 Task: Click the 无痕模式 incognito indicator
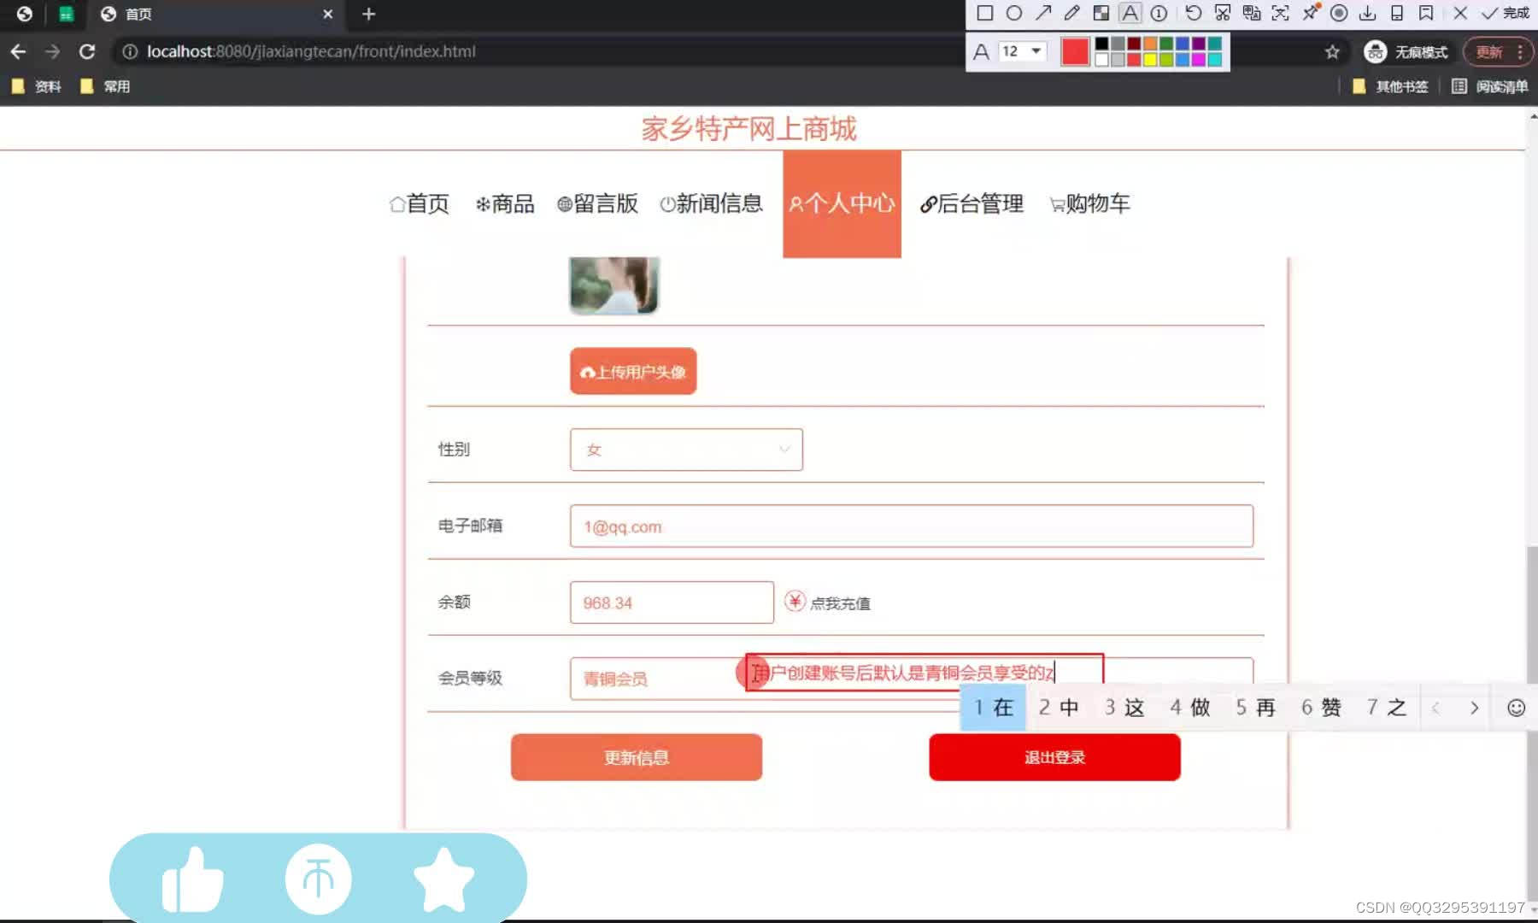click(1406, 52)
